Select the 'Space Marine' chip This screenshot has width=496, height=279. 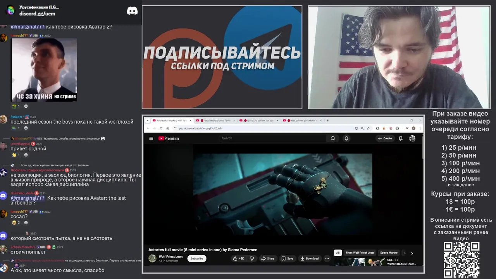click(x=389, y=253)
